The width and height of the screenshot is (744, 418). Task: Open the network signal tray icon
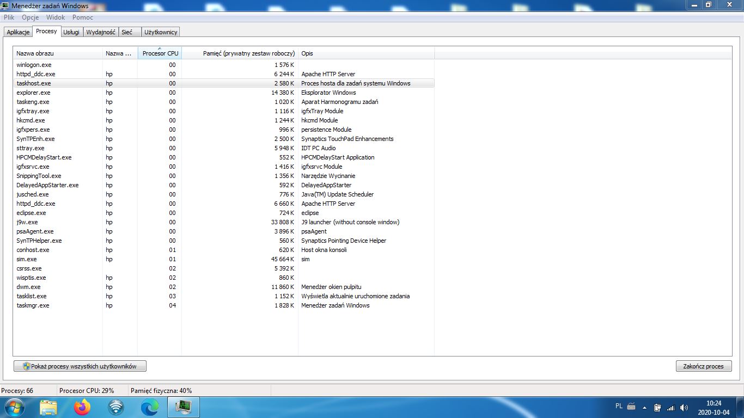point(670,407)
